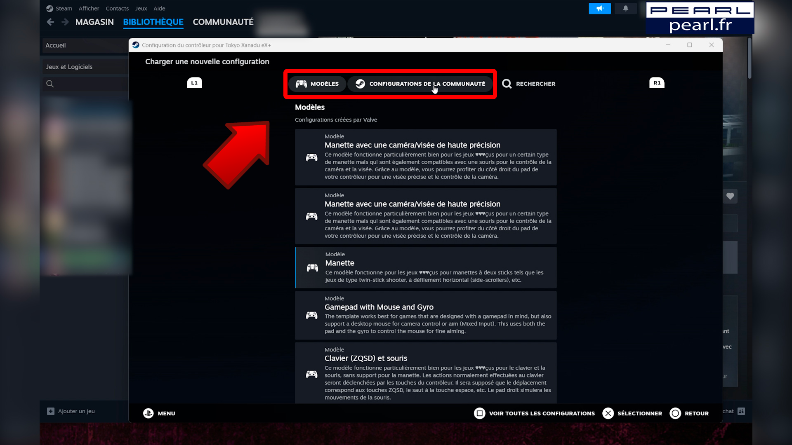Open CONFIGURATIONS DE LA COMMUNAUTÉ tab
This screenshot has width=792, height=445.
(420, 84)
